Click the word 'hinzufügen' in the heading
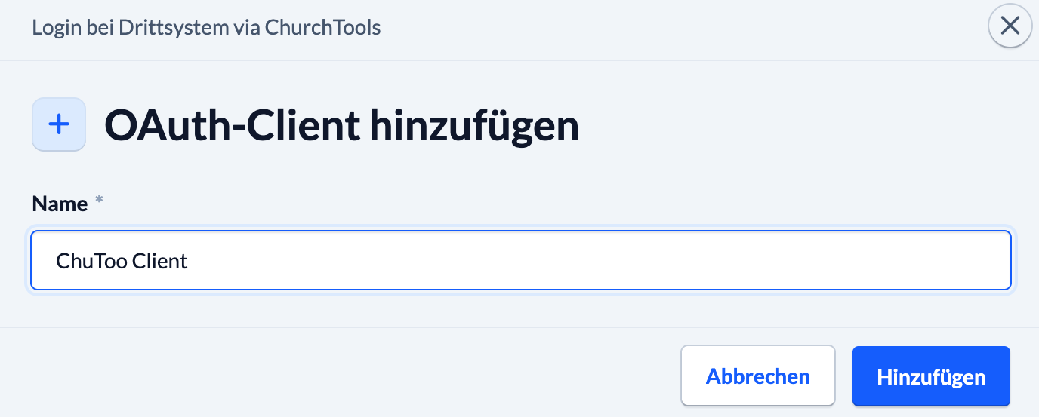This screenshot has height=417, width=1039. (474, 126)
